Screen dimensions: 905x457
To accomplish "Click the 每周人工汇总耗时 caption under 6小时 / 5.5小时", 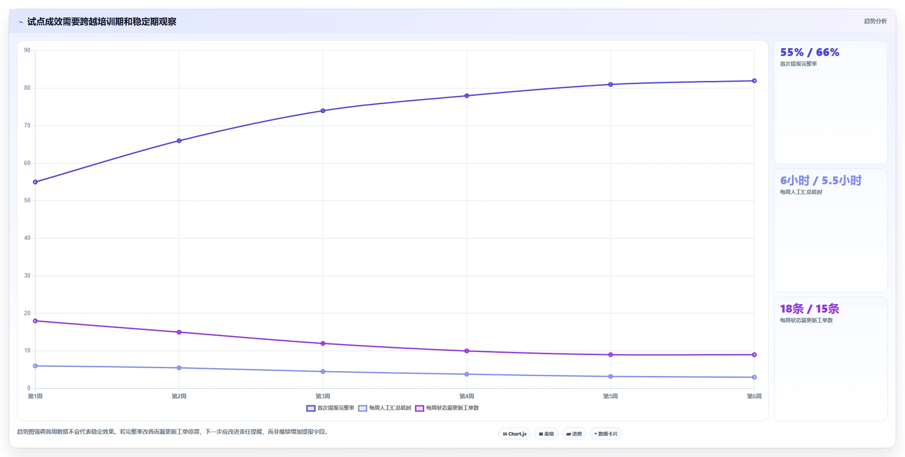I will [x=801, y=192].
